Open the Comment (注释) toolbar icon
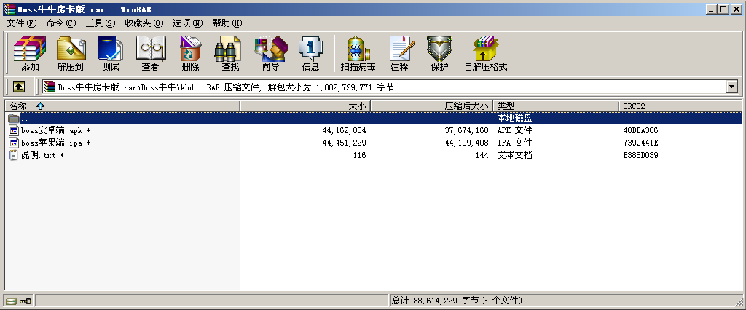This screenshot has height=310, width=746. 399,54
